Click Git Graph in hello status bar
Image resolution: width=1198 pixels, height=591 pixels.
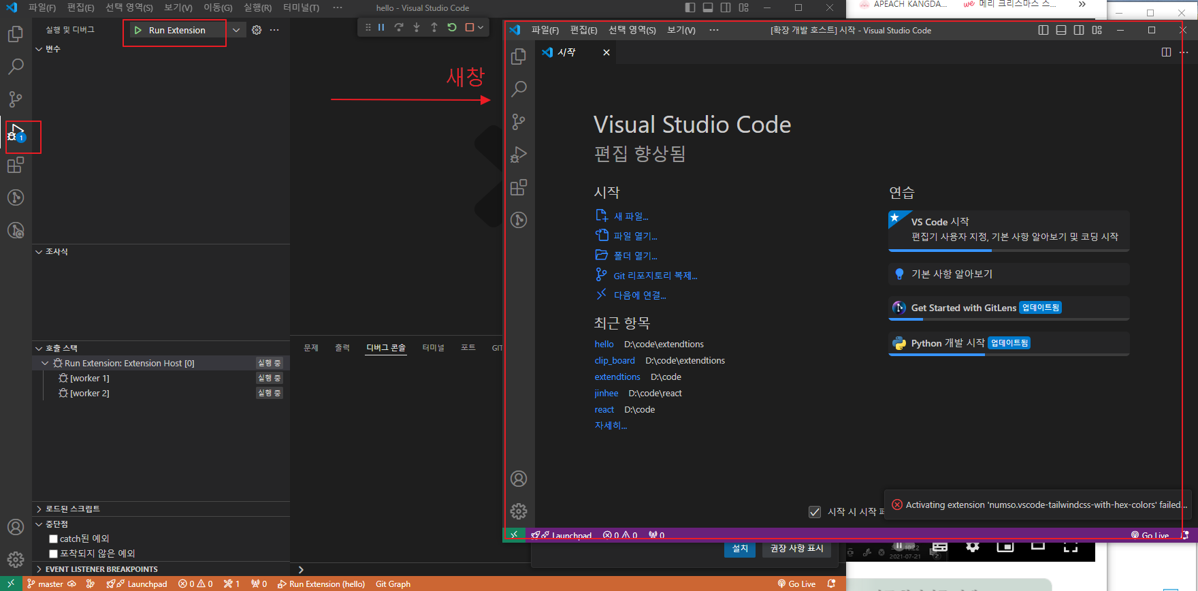393,584
